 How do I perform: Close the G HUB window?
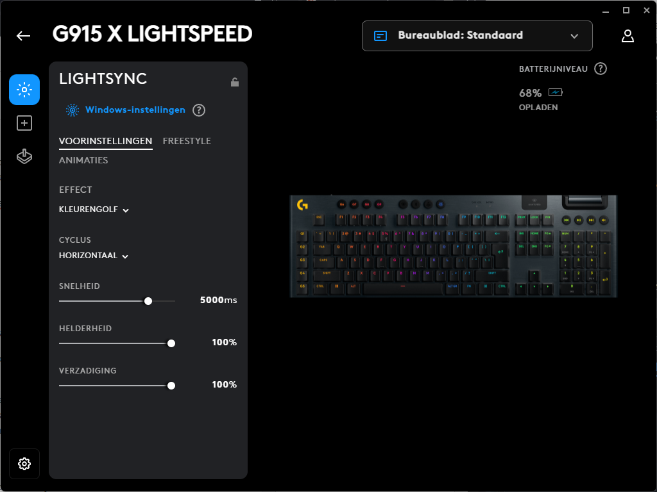(647, 11)
